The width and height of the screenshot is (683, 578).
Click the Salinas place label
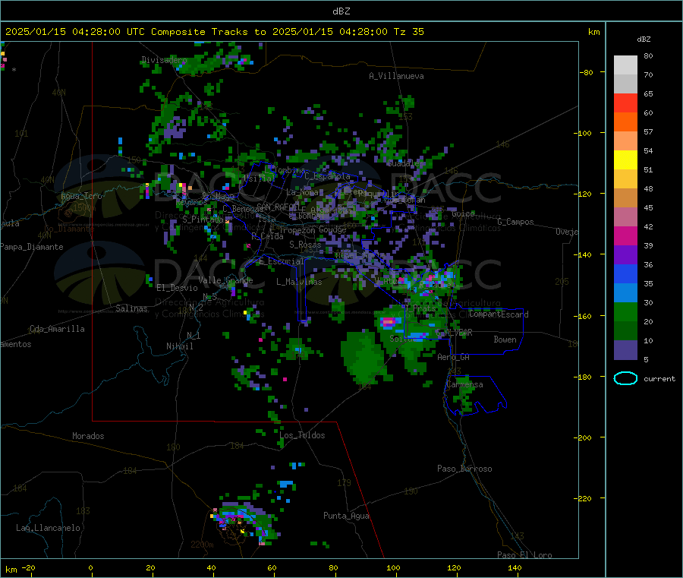(x=131, y=308)
